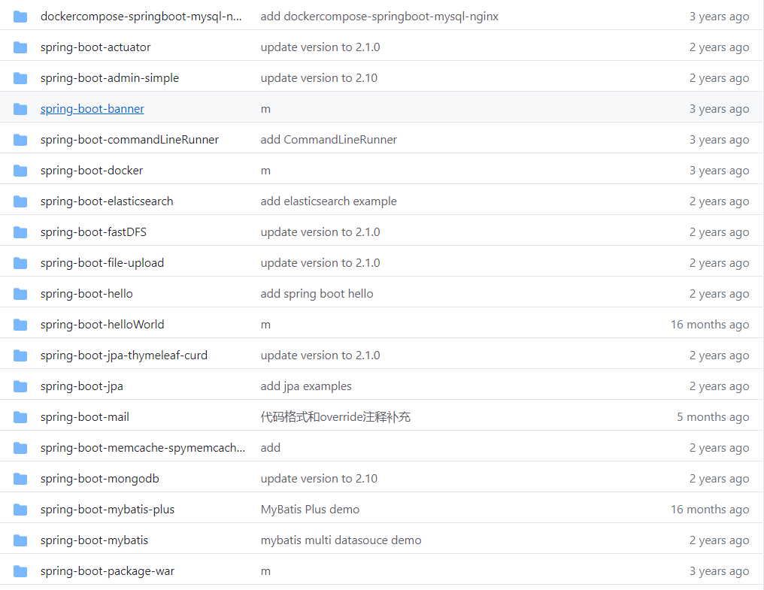Click the folder icon beside spring-boot-mongodb
Screen dimensions: 764x590
pyautogui.click(x=20, y=479)
